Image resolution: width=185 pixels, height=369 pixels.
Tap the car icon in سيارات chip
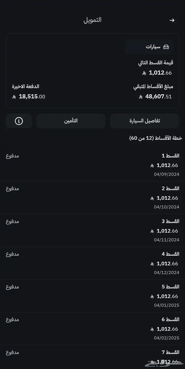166,47
